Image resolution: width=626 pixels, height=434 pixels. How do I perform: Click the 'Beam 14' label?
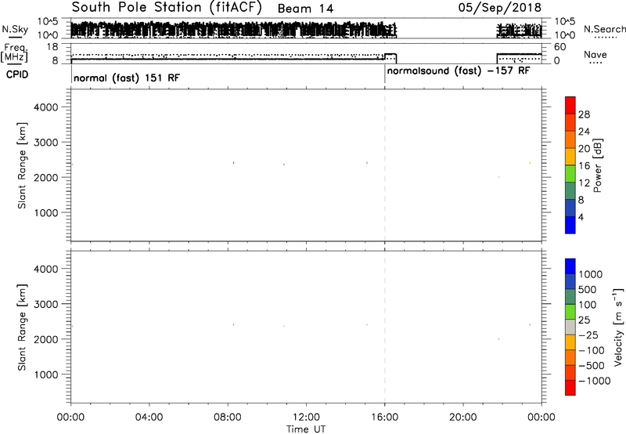coord(305,9)
